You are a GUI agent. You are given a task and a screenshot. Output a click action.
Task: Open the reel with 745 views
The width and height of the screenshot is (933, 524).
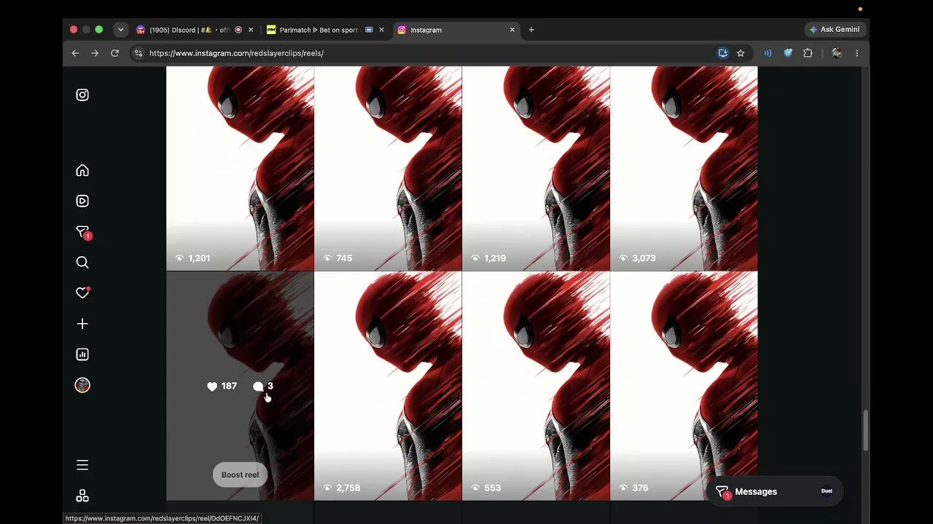[388, 168]
